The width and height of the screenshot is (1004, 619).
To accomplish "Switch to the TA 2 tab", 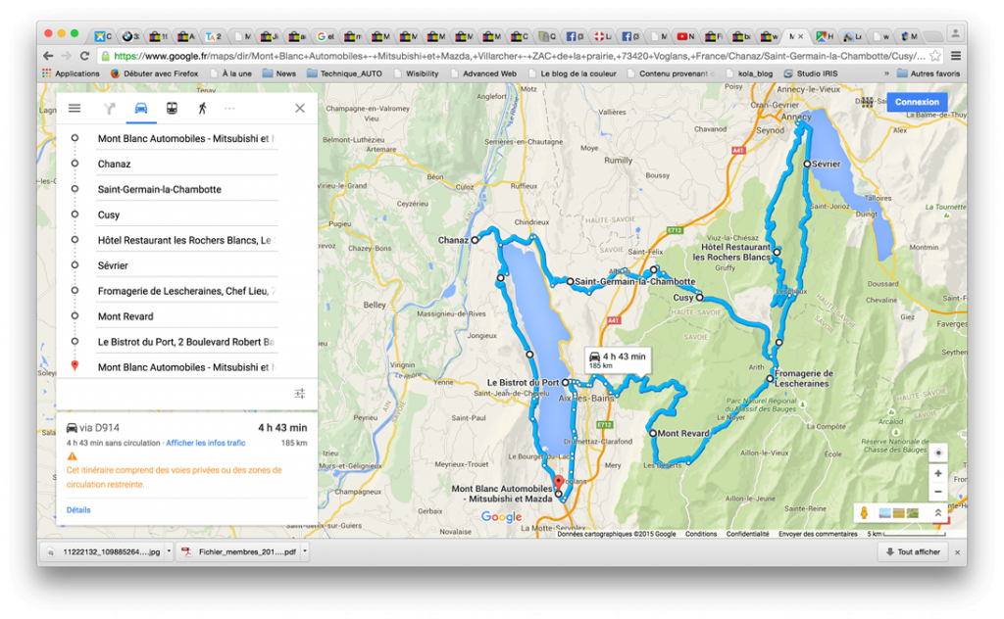I will tap(213, 36).
